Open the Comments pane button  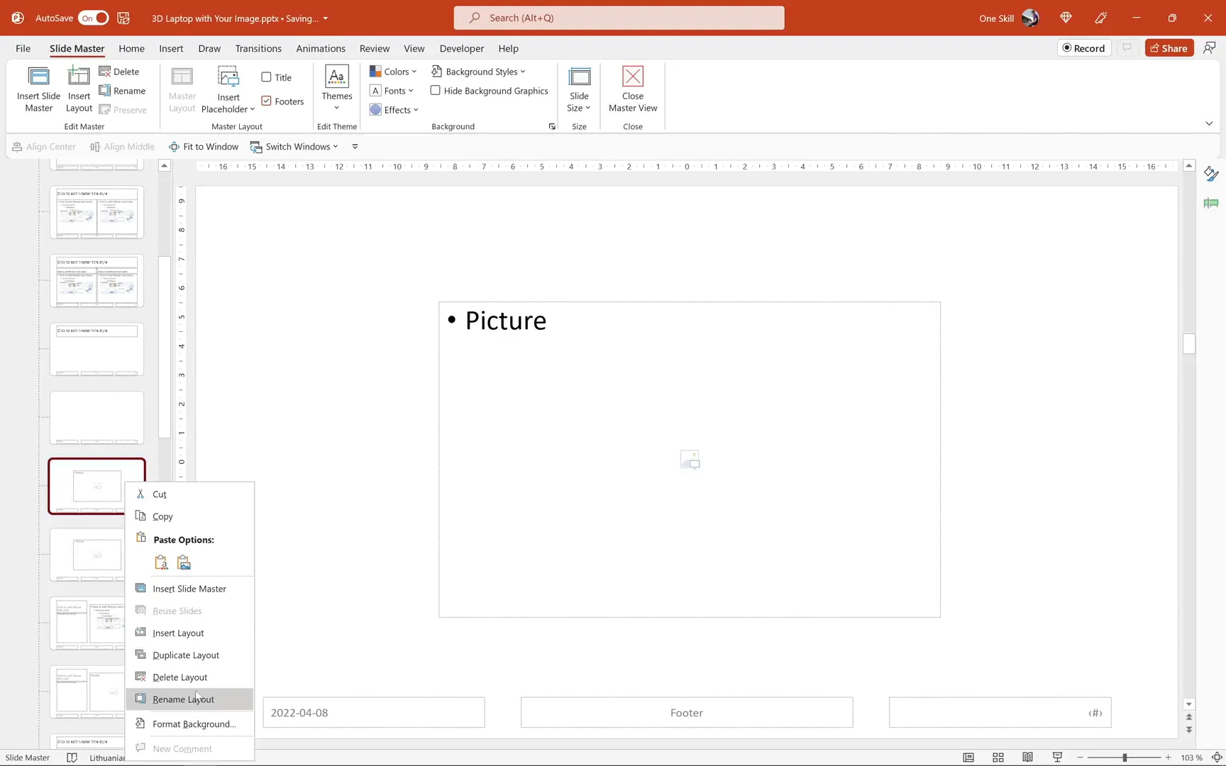(1127, 48)
